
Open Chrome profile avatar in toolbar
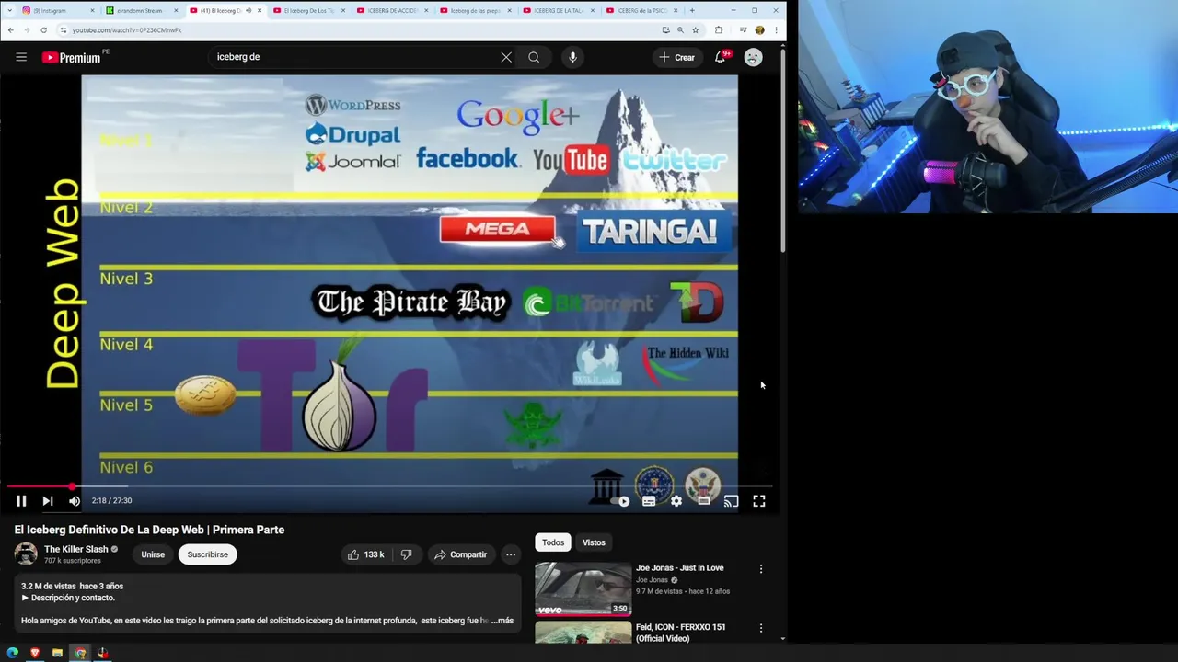click(x=759, y=29)
